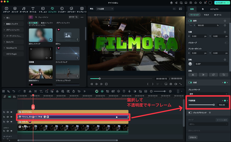Screen dimensions: 231x142
Task: Open the ステッカー (Stickers) tab icon
Action: coord(71,9)
